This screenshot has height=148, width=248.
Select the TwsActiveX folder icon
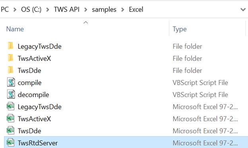point(11,58)
